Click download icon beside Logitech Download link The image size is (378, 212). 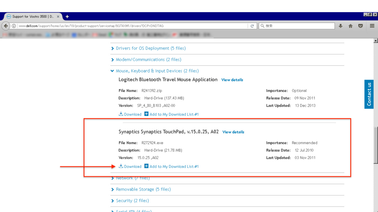tap(121, 114)
